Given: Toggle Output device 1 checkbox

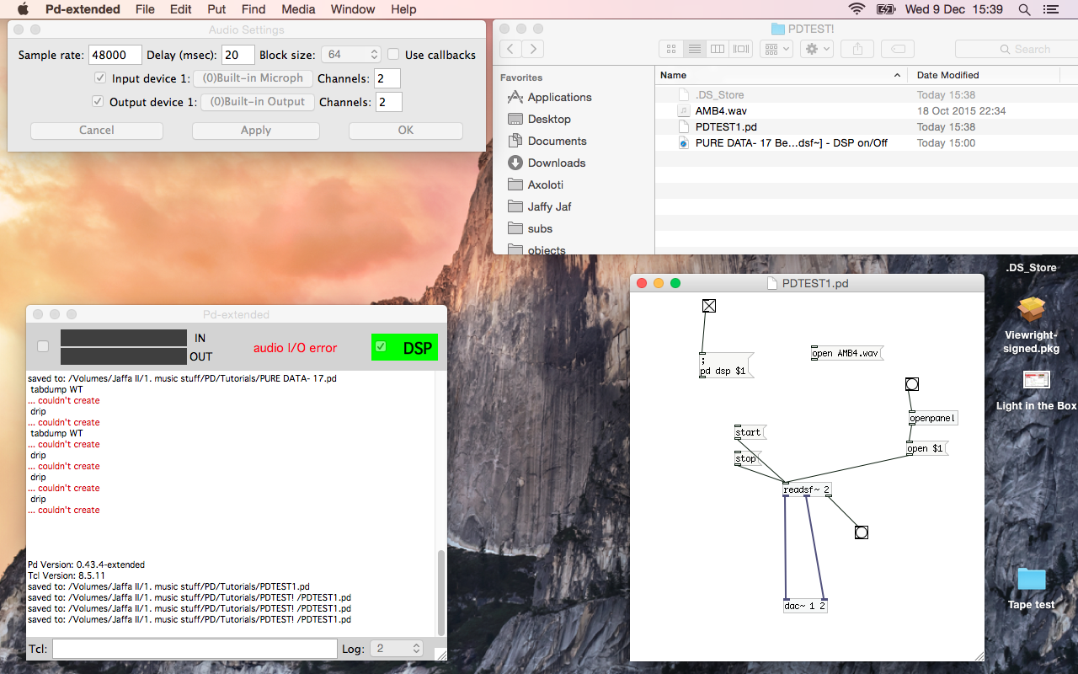Looking at the screenshot, I should click(x=98, y=102).
